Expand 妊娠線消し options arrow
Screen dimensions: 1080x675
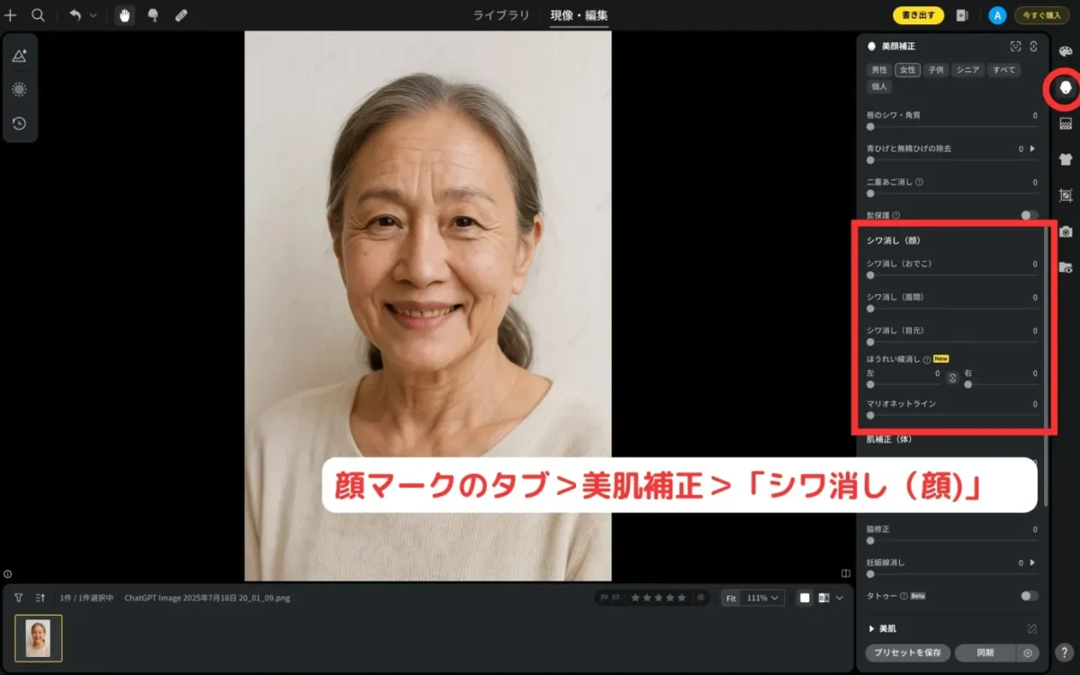click(1032, 562)
